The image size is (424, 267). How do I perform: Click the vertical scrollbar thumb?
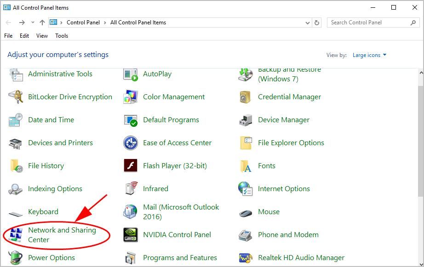(420, 138)
